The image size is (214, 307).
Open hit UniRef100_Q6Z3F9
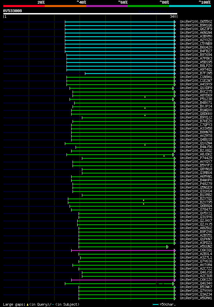pos(196,29)
